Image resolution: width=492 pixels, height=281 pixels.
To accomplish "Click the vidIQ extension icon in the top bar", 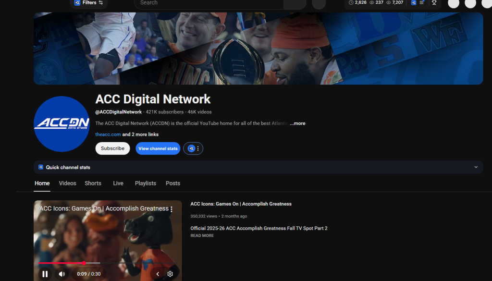I will (414, 4).
